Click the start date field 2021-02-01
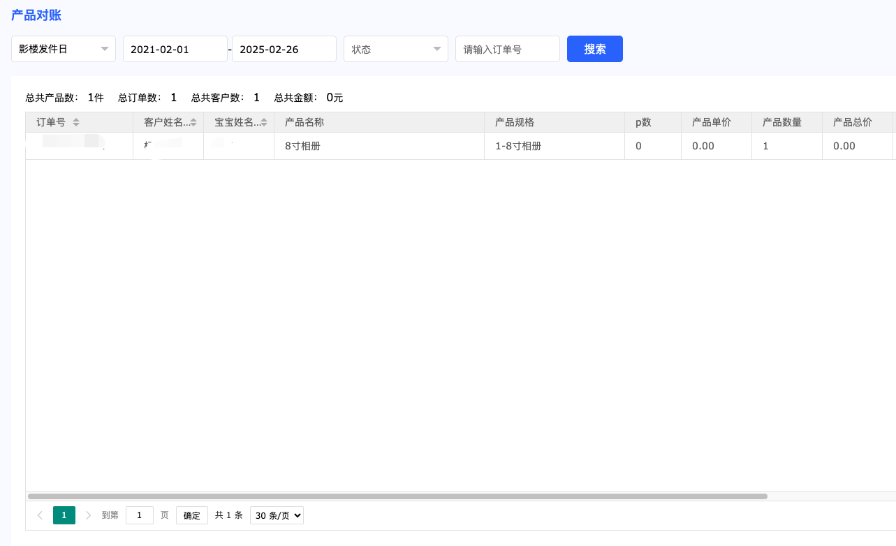Screen dimensions: 896x546 pos(175,49)
